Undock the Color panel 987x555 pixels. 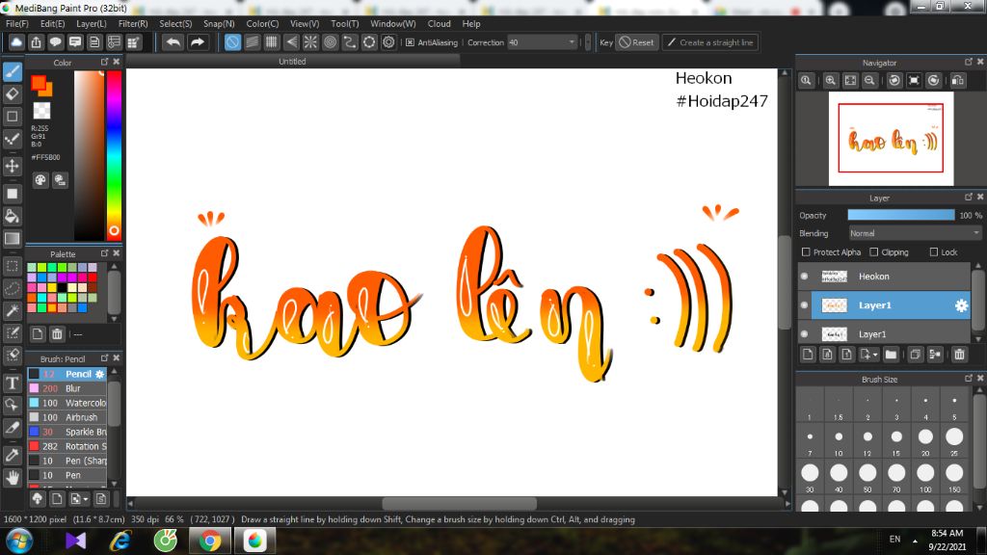tap(104, 62)
